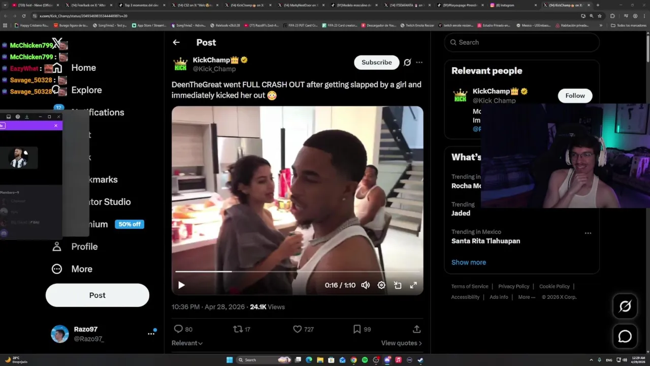This screenshot has height=366, width=650.
Task: Go back with the Post arrow
Action: coord(176,43)
